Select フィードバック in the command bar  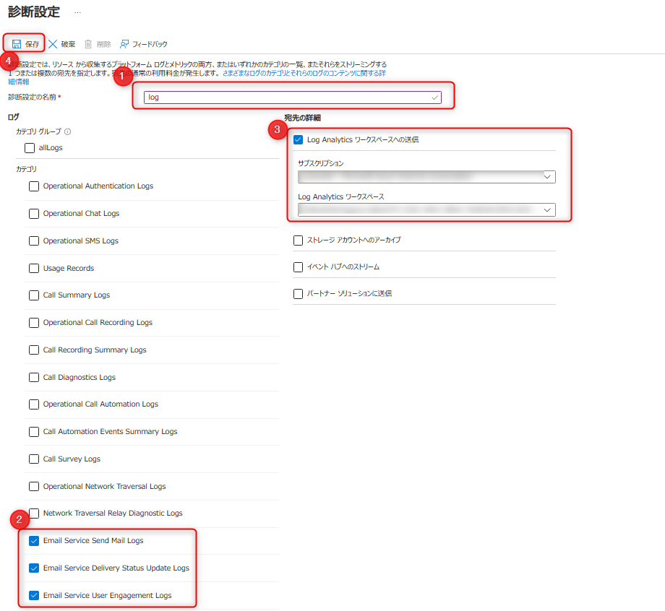[x=150, y=44]
